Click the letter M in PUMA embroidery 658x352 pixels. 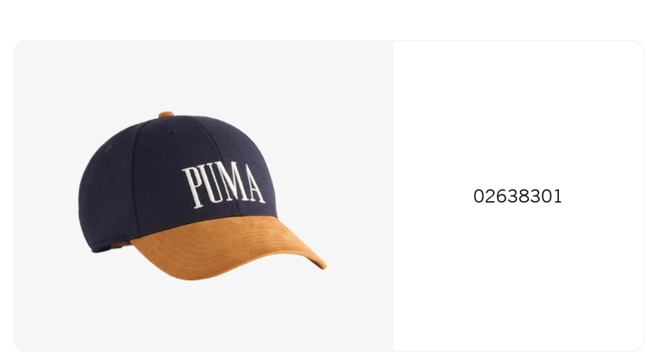coord(232,182)
